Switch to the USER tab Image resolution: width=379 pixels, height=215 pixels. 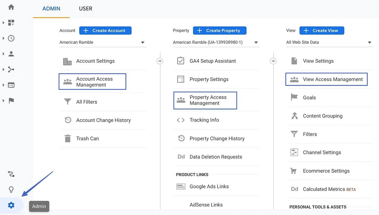point(86,9)
